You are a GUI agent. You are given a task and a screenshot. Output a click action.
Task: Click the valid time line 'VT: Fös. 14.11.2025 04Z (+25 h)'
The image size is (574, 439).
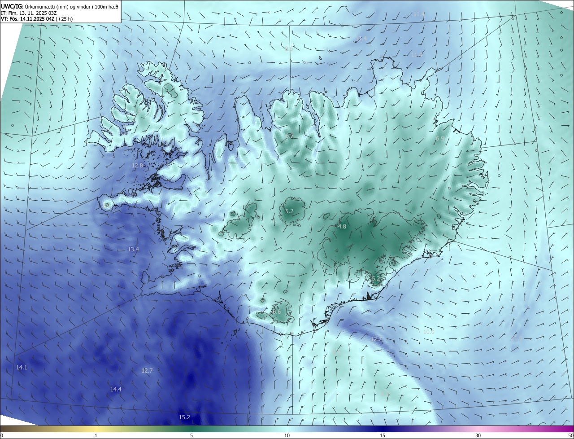coord(37,19)
